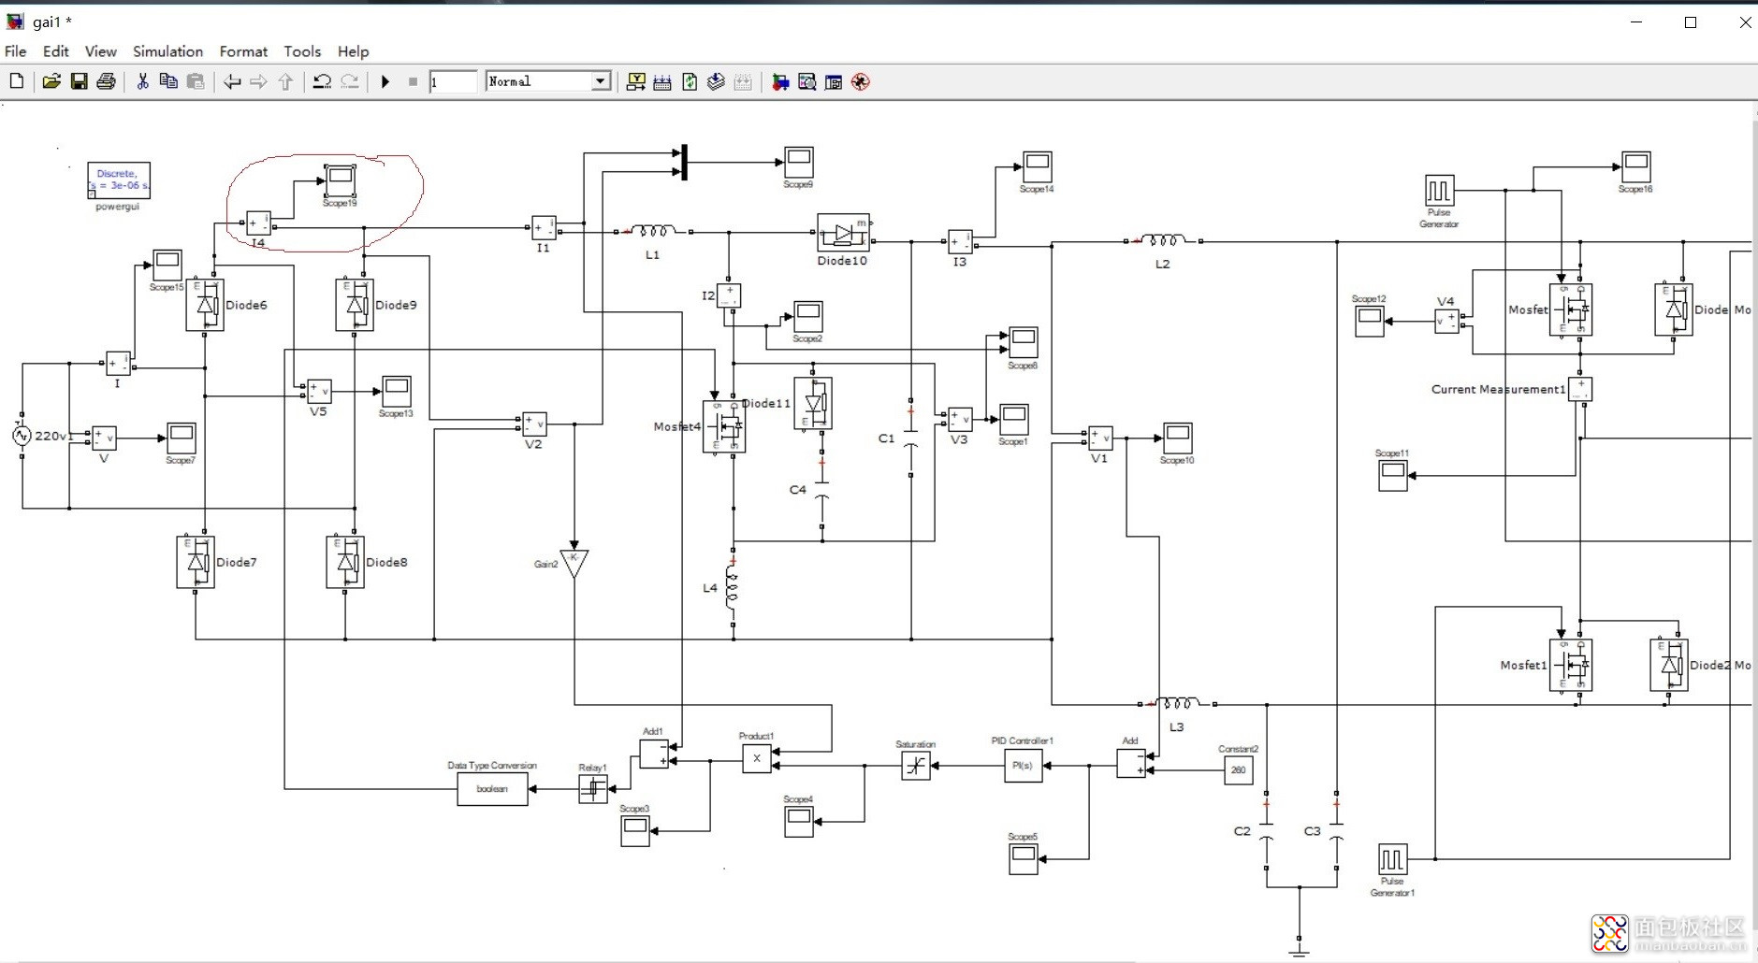
Task: Select the Mosfet1 block
Action: point(1571,665)
